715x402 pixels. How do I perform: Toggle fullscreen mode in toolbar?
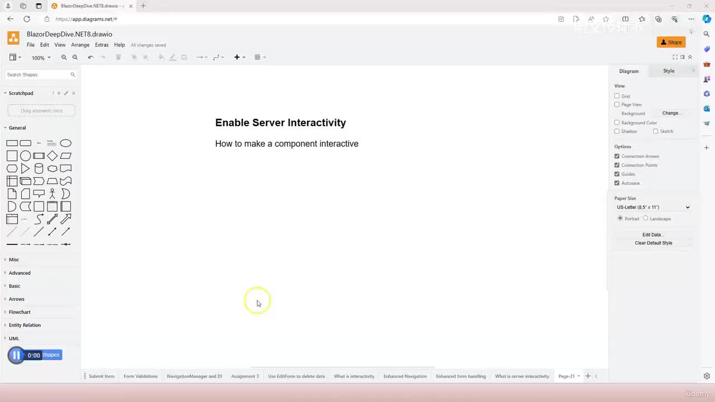675,57
